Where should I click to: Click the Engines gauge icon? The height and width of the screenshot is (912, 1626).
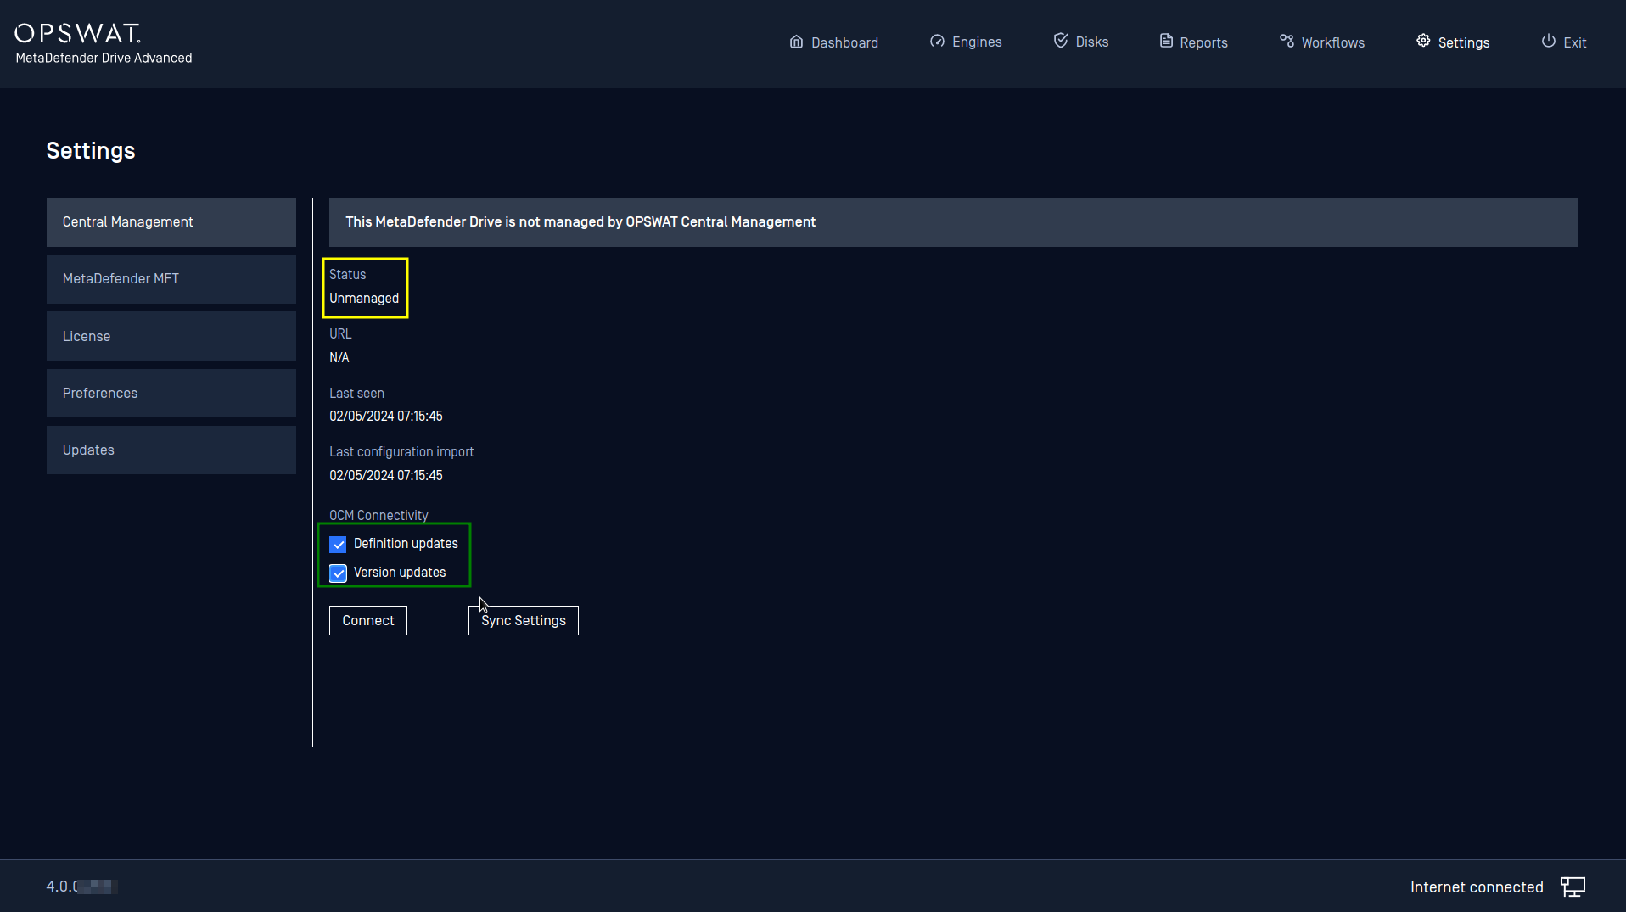tap(937, 42)
